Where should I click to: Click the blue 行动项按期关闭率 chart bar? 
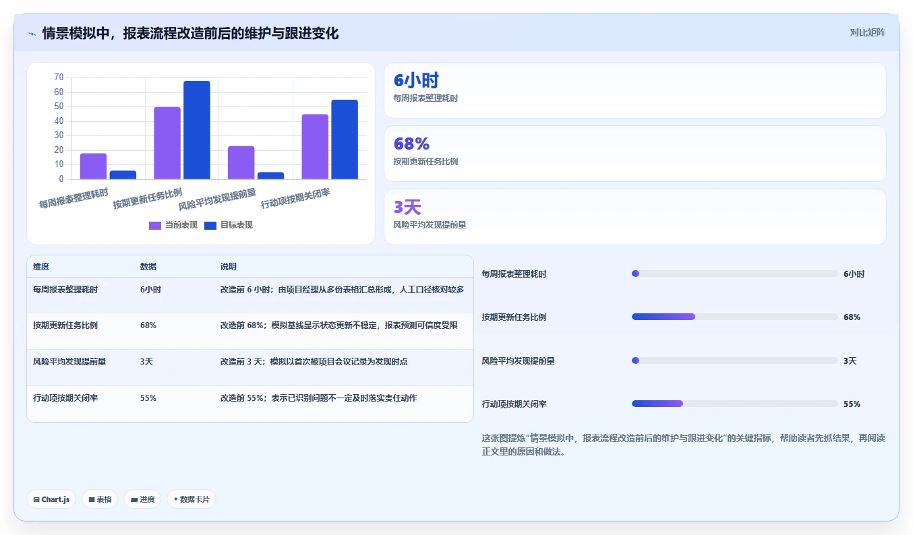pos(345,139)
